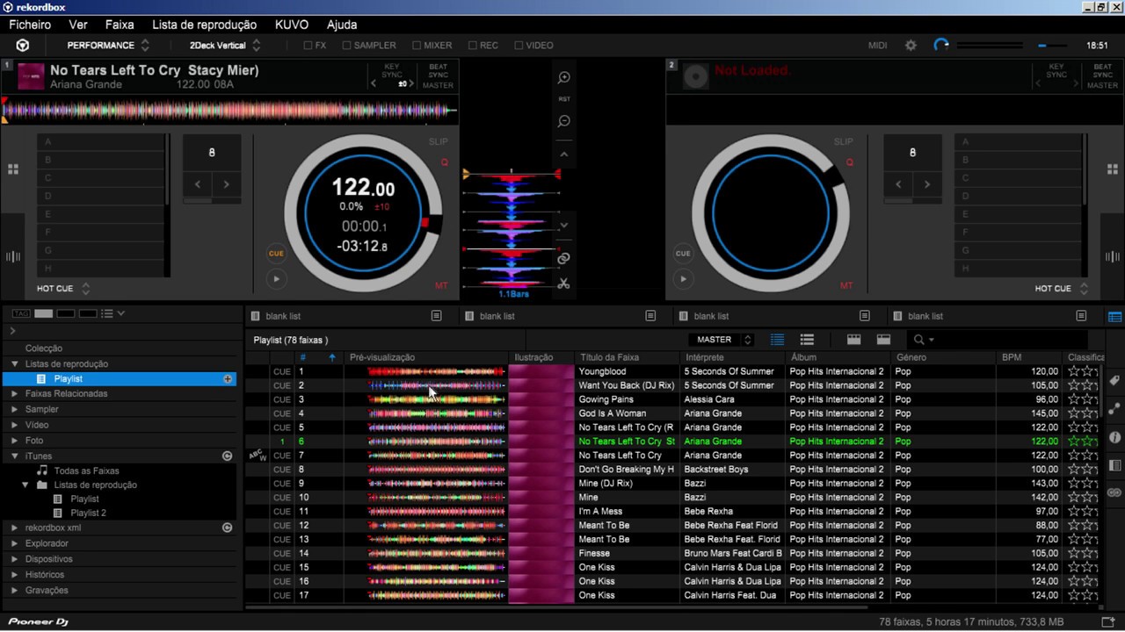Open TAG filter in browser toolbar
Image resolution: width=1125 pixels, height=632 pixels.
(21, 313)
